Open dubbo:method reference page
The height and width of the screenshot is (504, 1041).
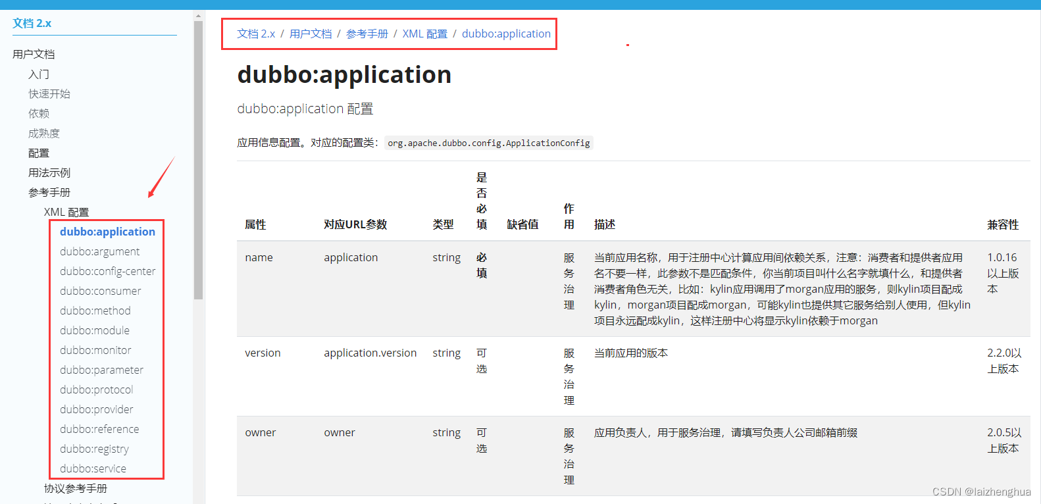[x=95, y=311]
